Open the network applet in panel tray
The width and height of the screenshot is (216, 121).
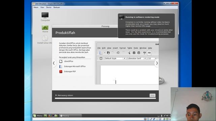pyautogui.click(x=164, y=116)
